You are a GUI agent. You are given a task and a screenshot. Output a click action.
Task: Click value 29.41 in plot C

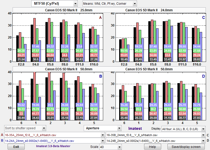(x=167, y=46)
